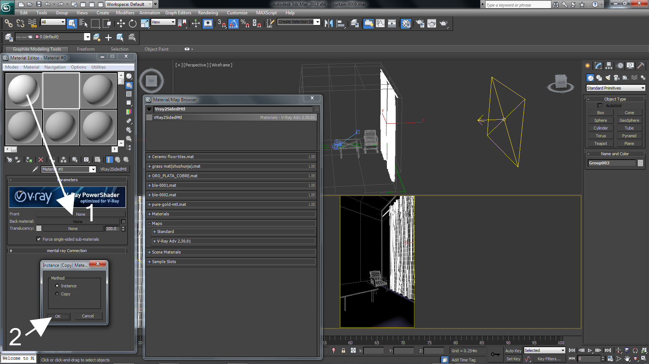This screenshot has width=649, height=364.
Task: Click the Group003 name input field
Action: click(x=611, y=163)
